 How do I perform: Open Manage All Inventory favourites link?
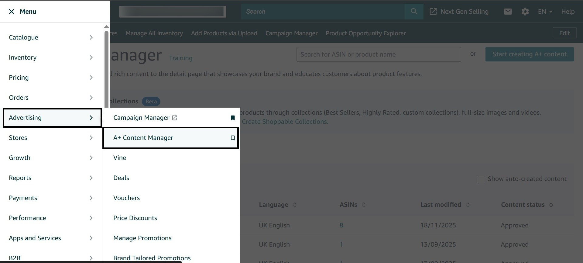coord(154,33)
